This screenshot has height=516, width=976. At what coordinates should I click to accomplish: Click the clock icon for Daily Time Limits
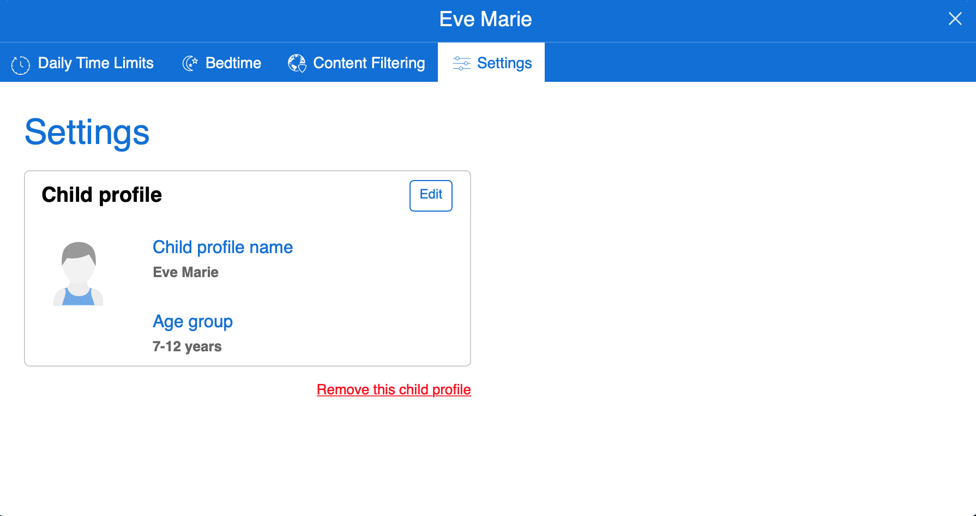click(21, 65)
